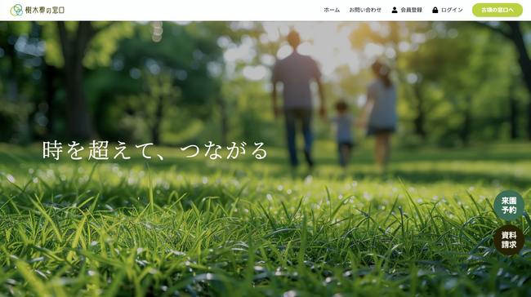
Task: Click the 古墳の窓口へ green button
Action: 498,10
